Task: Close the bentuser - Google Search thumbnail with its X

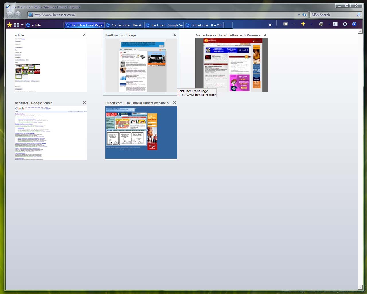Action: pyautogui.click(x=84, y=102)
